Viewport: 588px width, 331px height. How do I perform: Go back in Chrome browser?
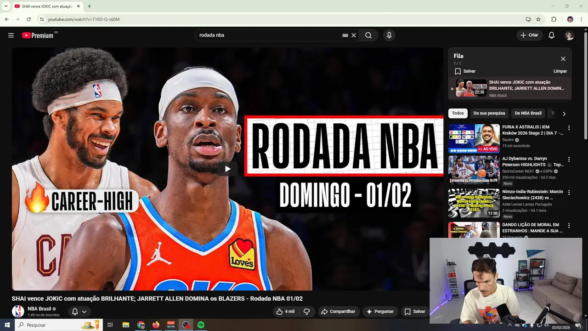click(6, 19)
